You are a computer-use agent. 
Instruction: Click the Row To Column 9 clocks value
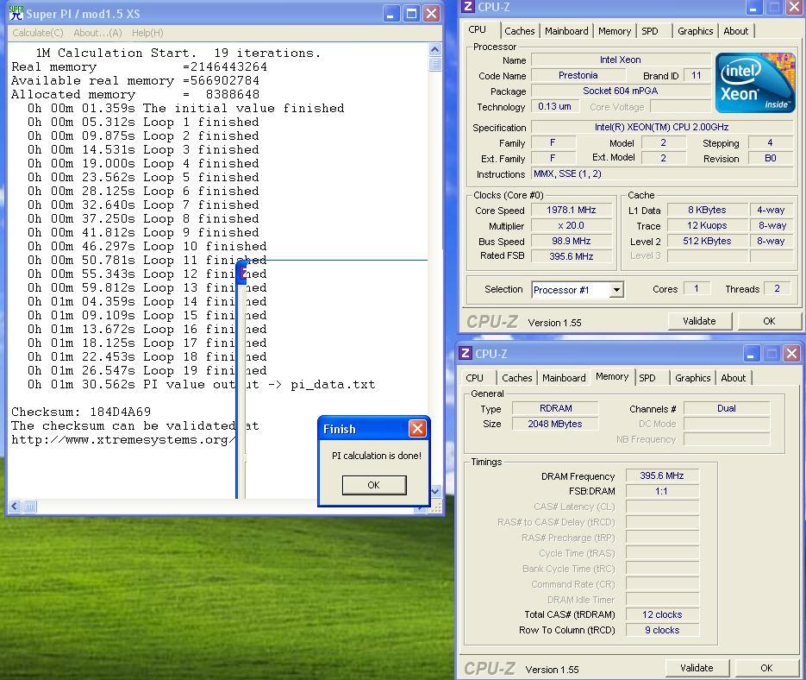[661, 630]
